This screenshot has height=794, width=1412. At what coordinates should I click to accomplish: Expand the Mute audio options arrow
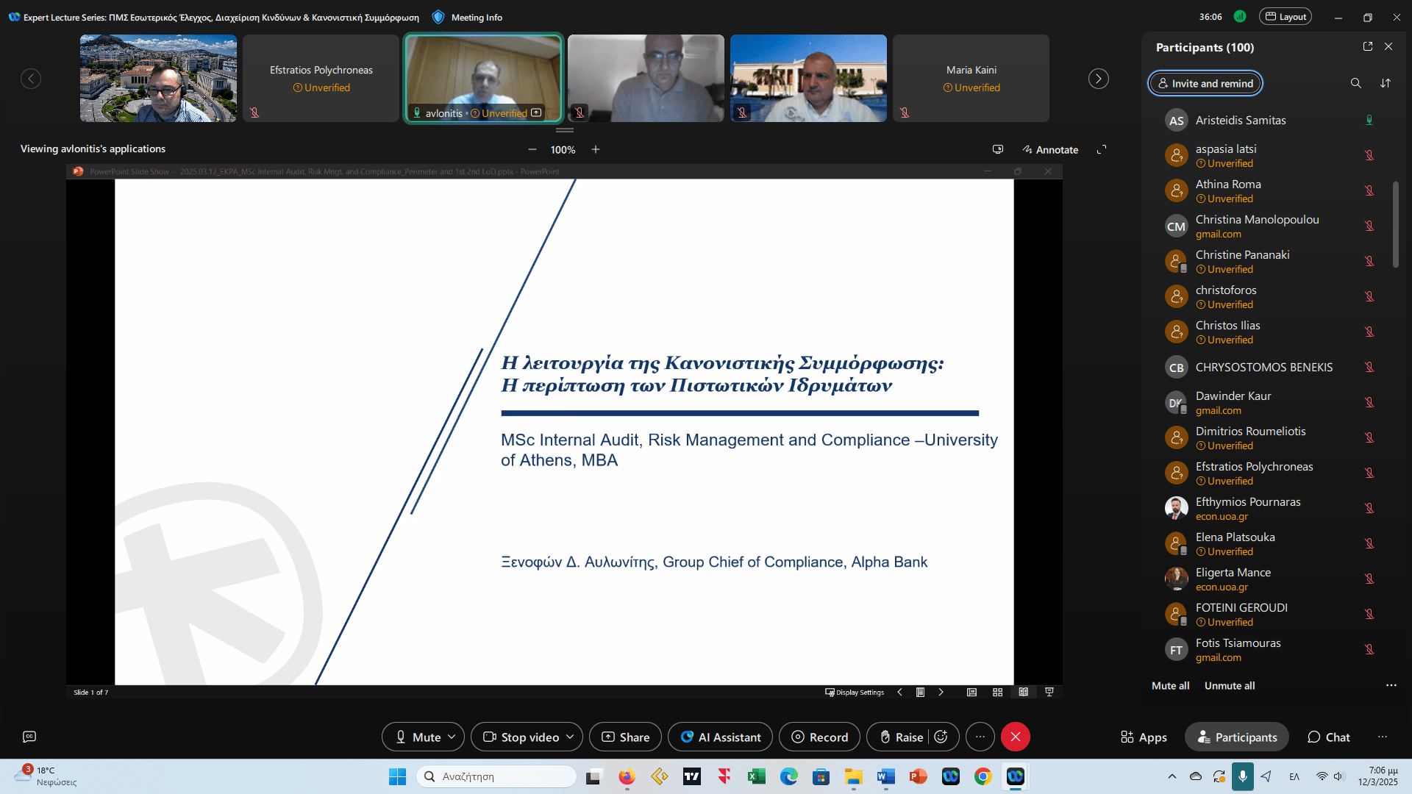click(x=452, y=737)
